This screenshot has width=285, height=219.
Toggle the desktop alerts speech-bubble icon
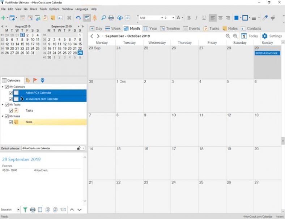[x=87, y=18]
